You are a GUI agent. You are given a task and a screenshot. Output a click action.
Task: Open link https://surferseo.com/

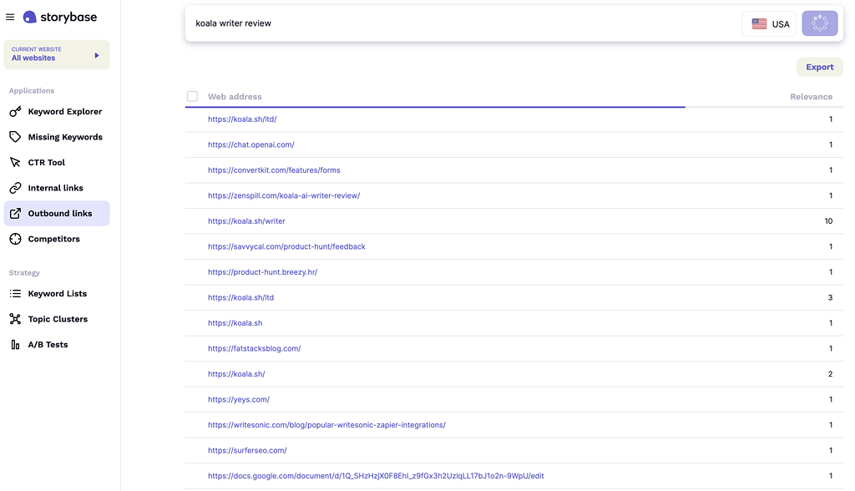(247, 450)
